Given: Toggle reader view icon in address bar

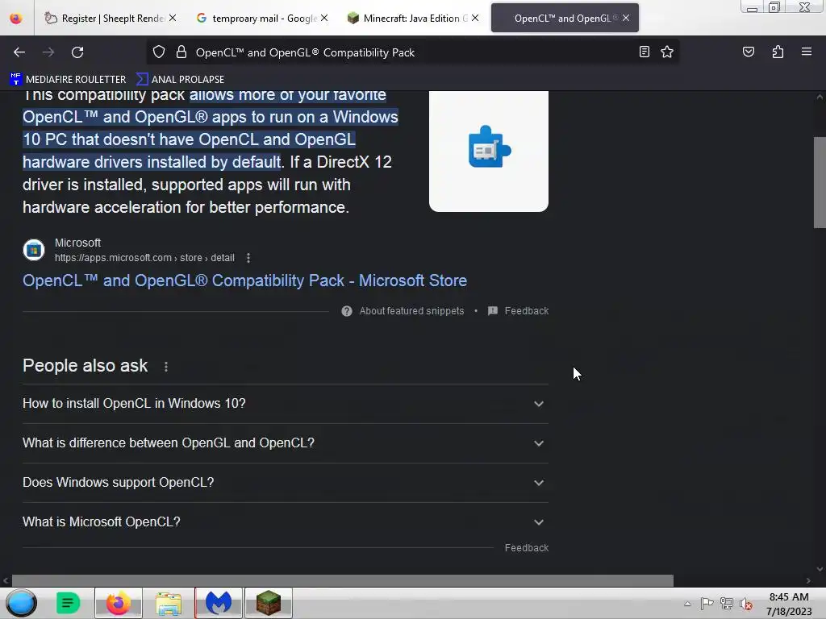Looking at the screenshot, I should coord(644,52).
